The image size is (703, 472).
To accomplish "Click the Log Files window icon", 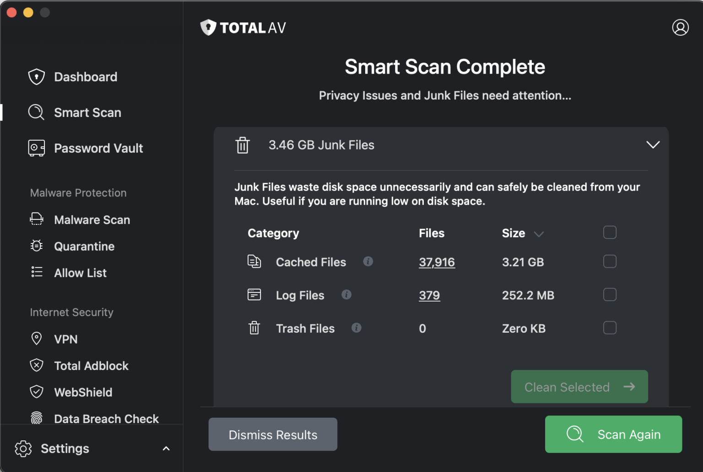I will point(254,295).
